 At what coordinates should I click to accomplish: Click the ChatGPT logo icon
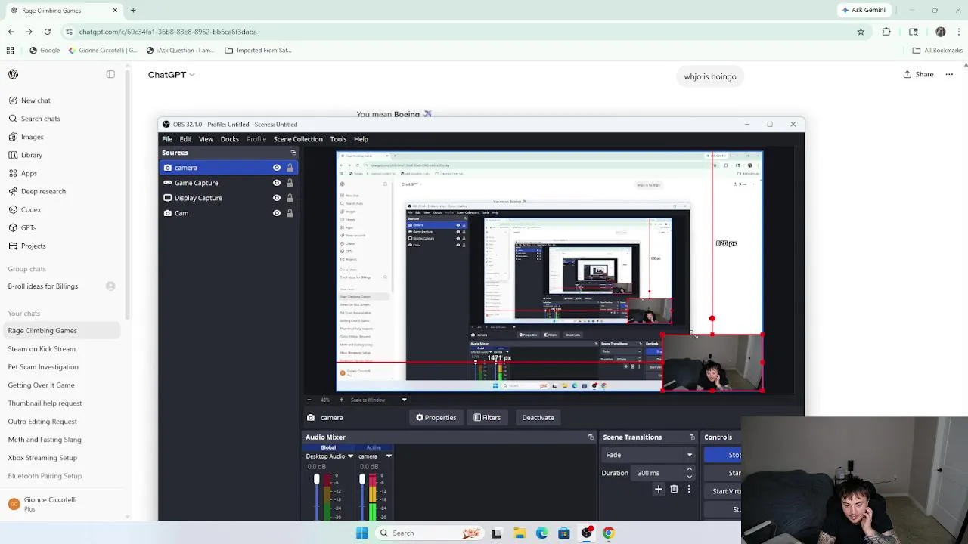pos(13,74)
